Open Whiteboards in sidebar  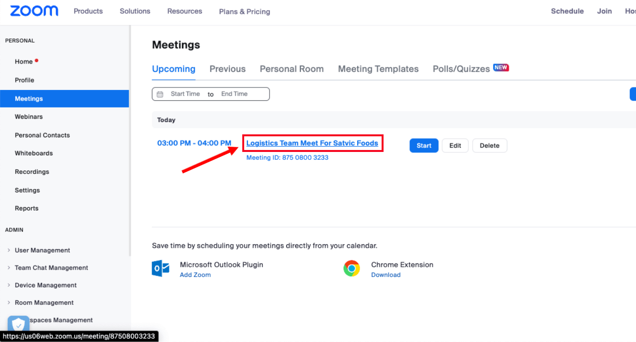pos(34,153)
